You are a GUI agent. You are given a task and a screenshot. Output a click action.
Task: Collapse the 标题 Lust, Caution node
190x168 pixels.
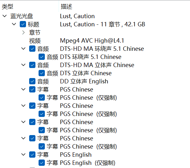click(14, 24)
